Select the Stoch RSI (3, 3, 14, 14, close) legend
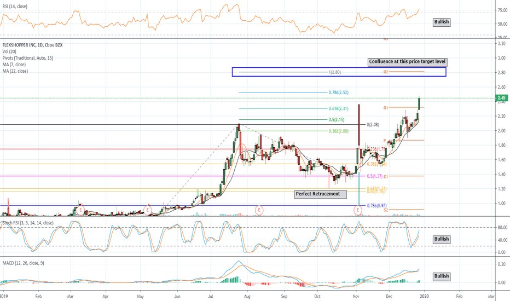Viewport: 510px width, 301px height. [28, 223]
